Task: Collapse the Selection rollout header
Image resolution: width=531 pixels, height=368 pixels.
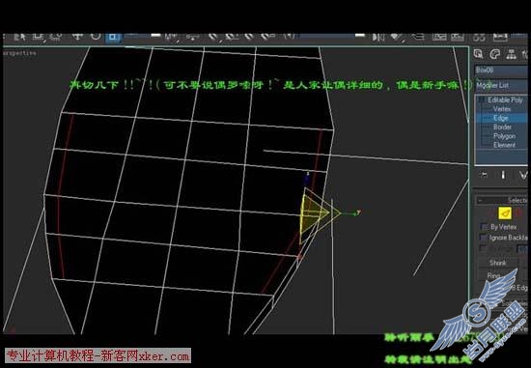Action: (502, 200)
